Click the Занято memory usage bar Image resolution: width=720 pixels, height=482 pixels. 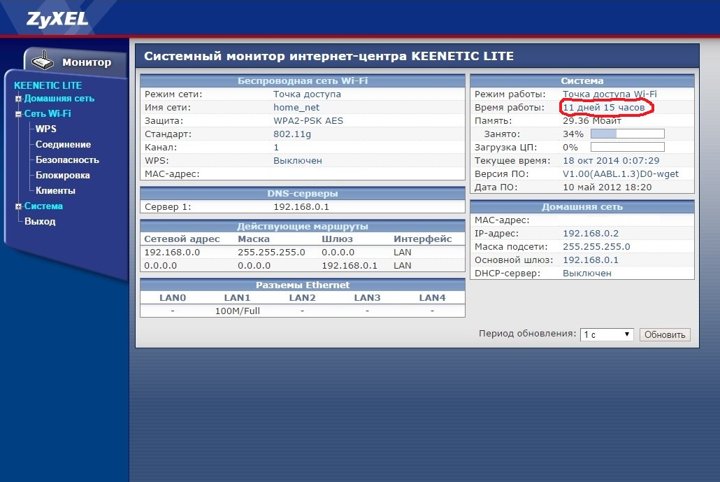coord(627,134)
